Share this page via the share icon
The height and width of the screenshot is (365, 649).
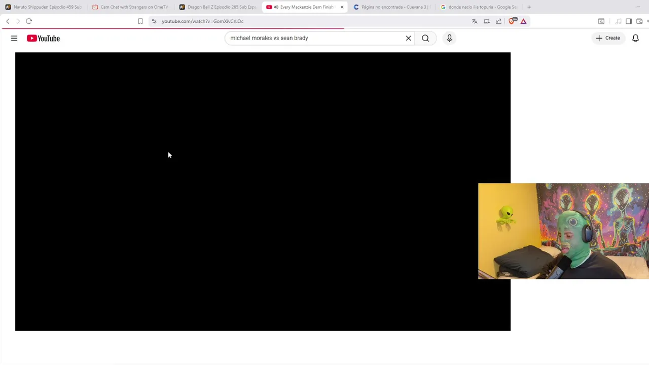click(x=499, y=21)
